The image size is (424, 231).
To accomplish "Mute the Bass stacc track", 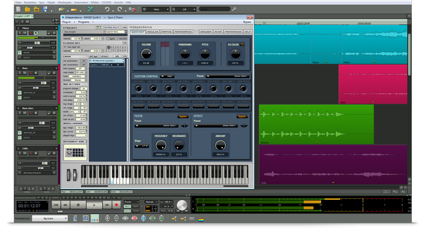I will (25, 113).
